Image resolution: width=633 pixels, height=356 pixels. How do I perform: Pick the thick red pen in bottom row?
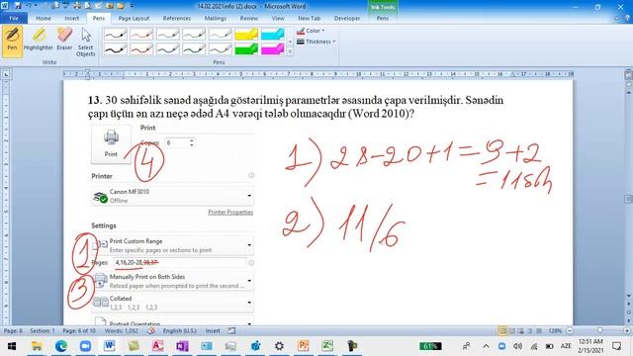pyautogui.click(x=141, y=49)
